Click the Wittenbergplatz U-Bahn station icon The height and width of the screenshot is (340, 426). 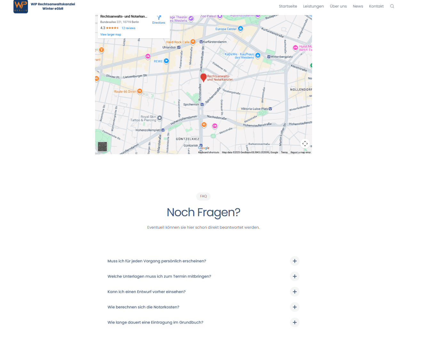[269, 57]
